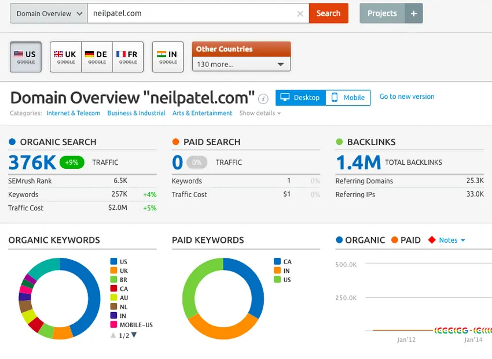The width and height of the screenshot is (492, 359).
Task: Click the green segment of Paid Keywords donut
Action: pos(193,282)
